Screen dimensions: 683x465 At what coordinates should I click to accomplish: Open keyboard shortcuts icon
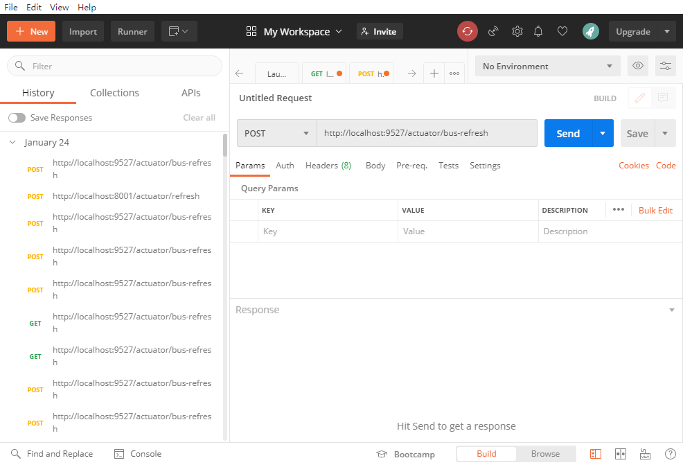[x=645, y=454]
